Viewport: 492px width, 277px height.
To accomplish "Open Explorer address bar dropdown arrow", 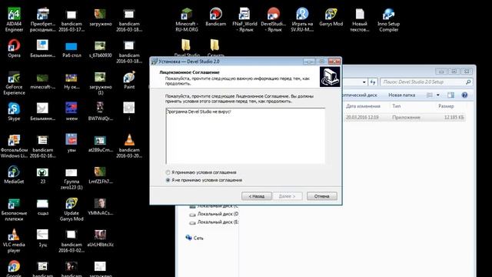I will point(364,82).
